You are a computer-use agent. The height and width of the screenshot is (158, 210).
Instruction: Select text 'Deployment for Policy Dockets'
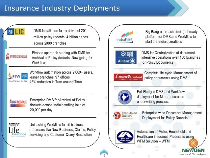165,118
